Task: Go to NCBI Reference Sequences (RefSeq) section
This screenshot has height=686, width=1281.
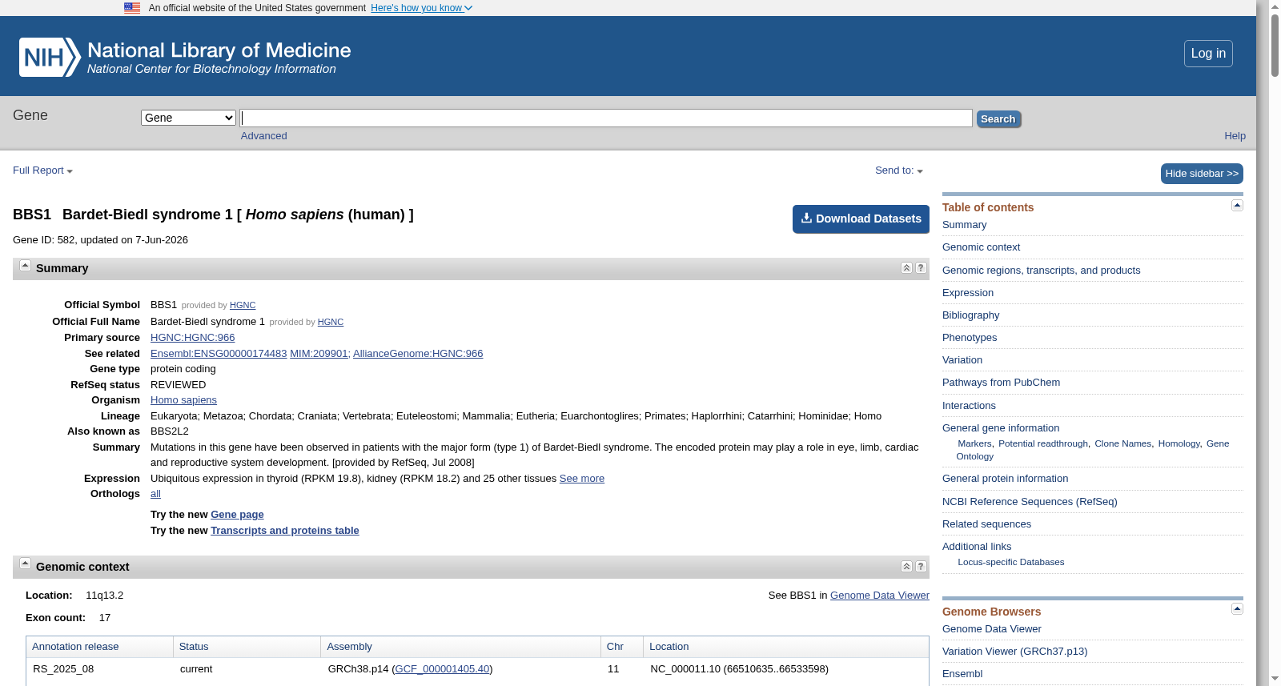Action: (x=1030, y=502)
